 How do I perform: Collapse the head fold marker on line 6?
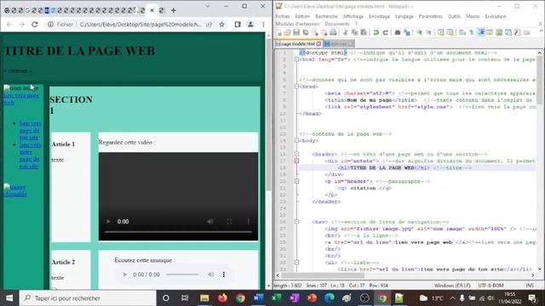tap(296, 87)
